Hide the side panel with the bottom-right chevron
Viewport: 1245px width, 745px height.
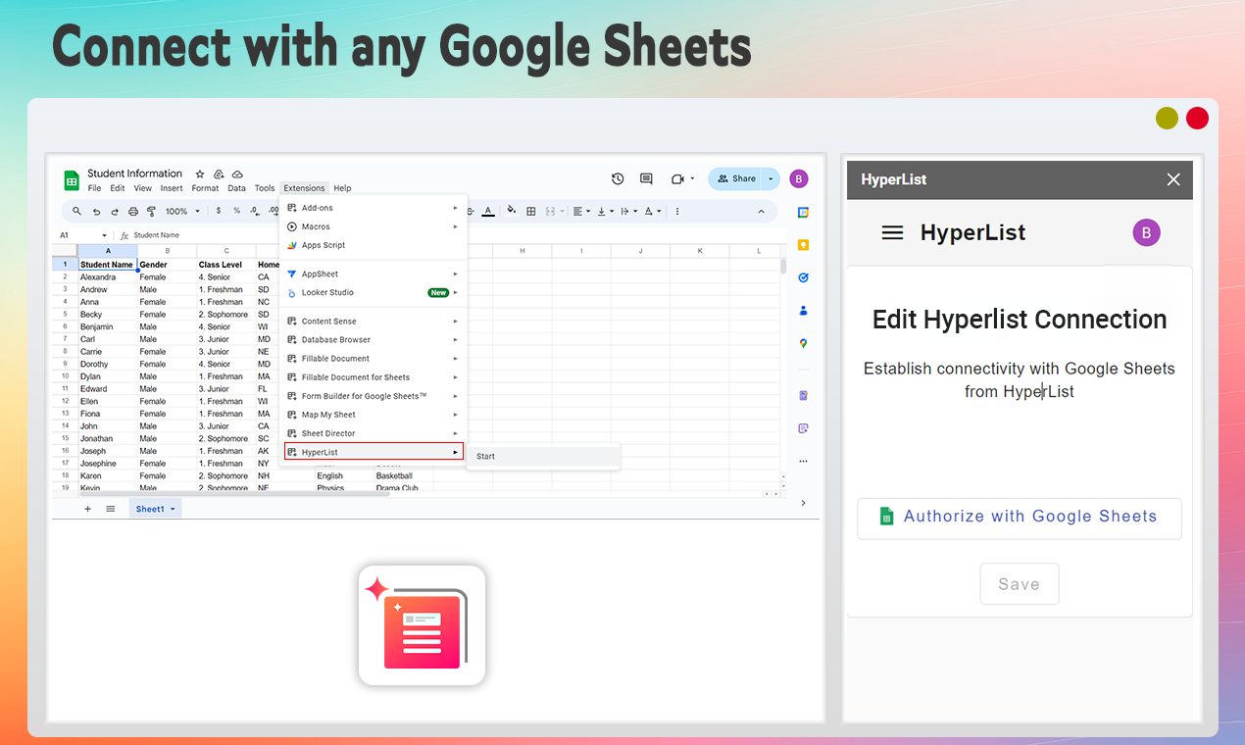pos(803,503)
